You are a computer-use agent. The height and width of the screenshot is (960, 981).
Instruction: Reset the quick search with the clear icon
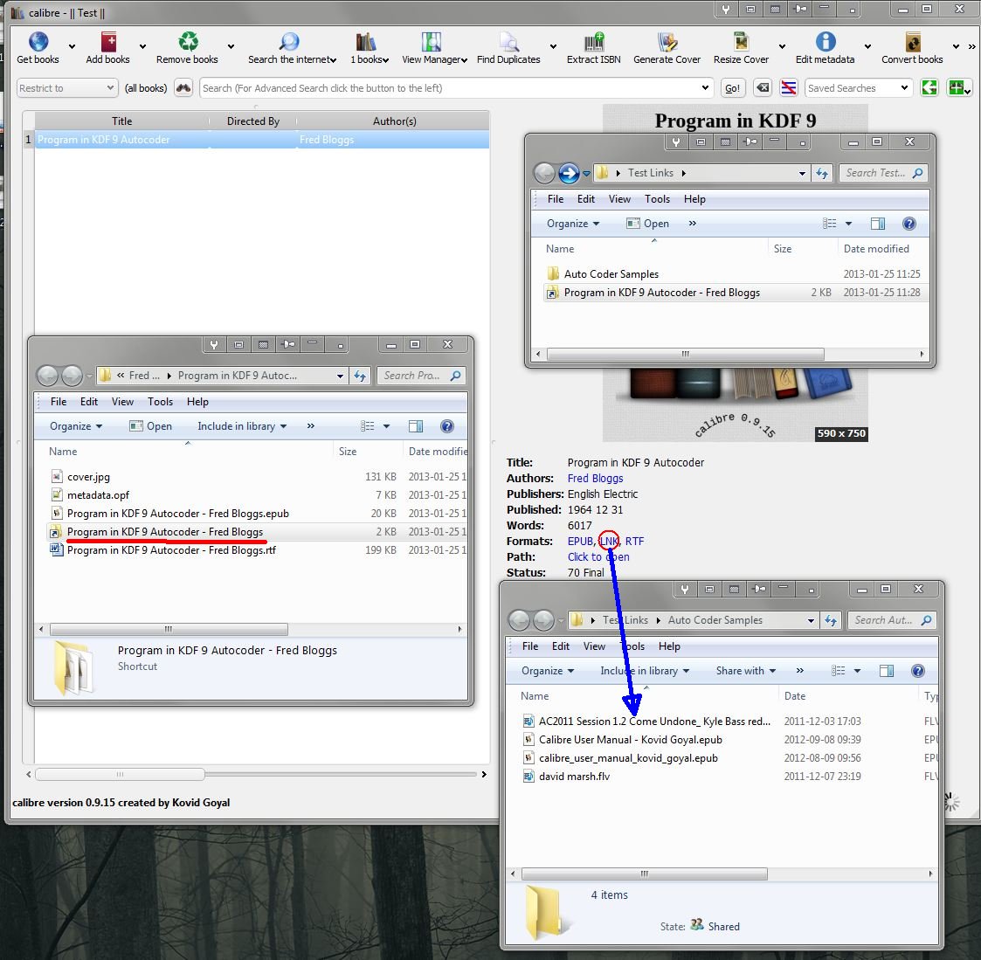763,88
